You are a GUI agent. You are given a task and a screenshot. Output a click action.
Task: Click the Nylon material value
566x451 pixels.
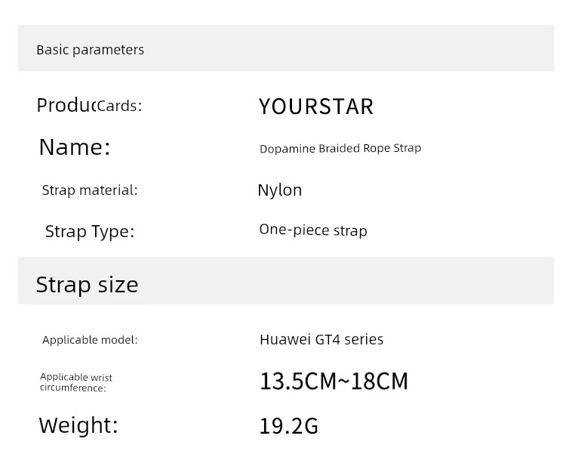pyautogui.click(x=279, y=190)
